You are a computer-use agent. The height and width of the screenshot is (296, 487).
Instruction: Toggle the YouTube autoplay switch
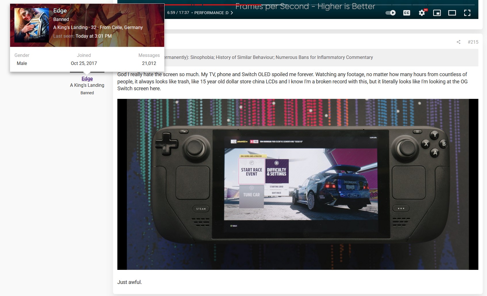pos(390,13)
